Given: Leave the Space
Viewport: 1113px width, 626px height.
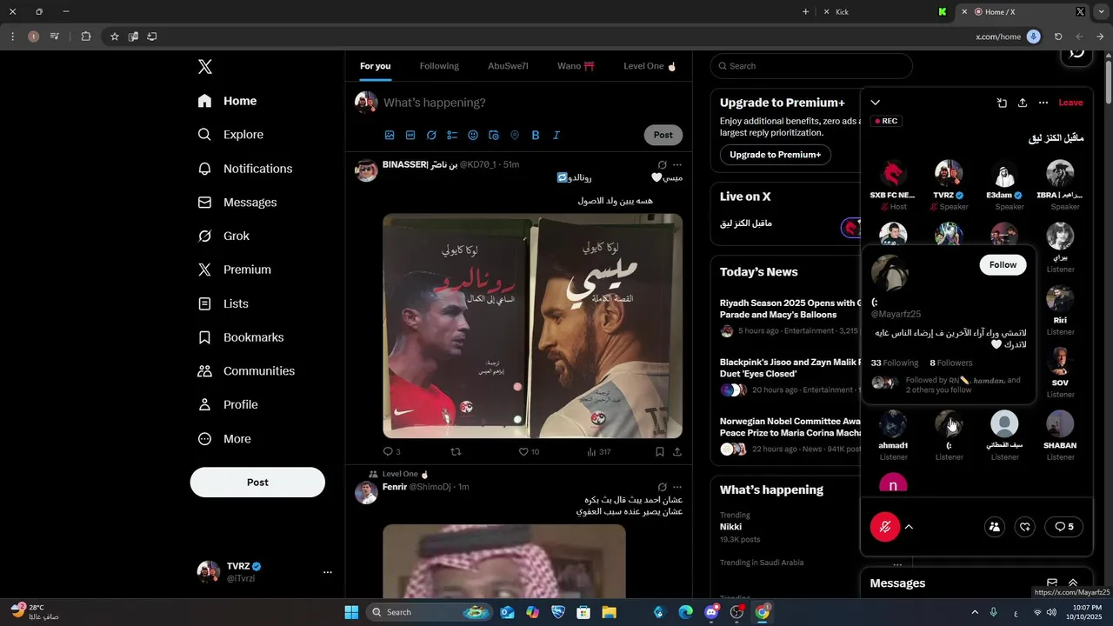Looking at the screenshot, I should pyautogui.click(x=1070, y=103).
